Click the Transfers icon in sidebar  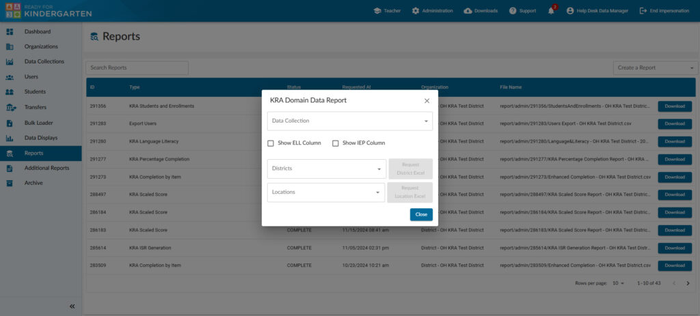pyautogui.click(x=10, y=107)
